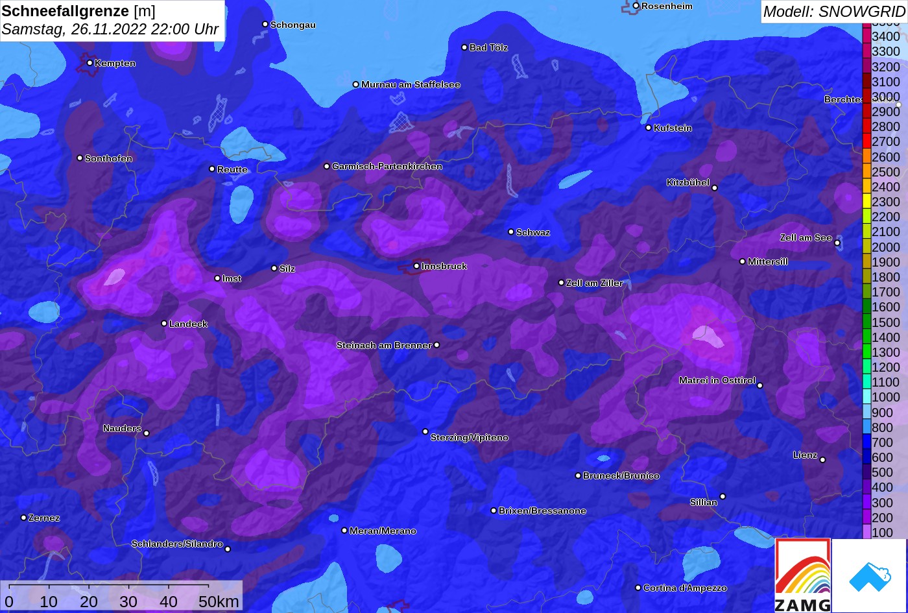Click the Matrei in Osttirol label
Screen dimensions: 908x613
point(717,380)
